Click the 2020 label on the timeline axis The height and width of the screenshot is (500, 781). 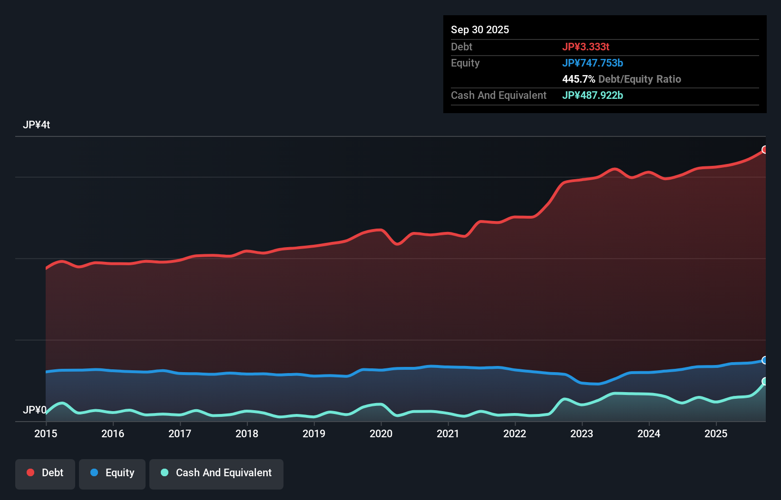coord(381,434)
